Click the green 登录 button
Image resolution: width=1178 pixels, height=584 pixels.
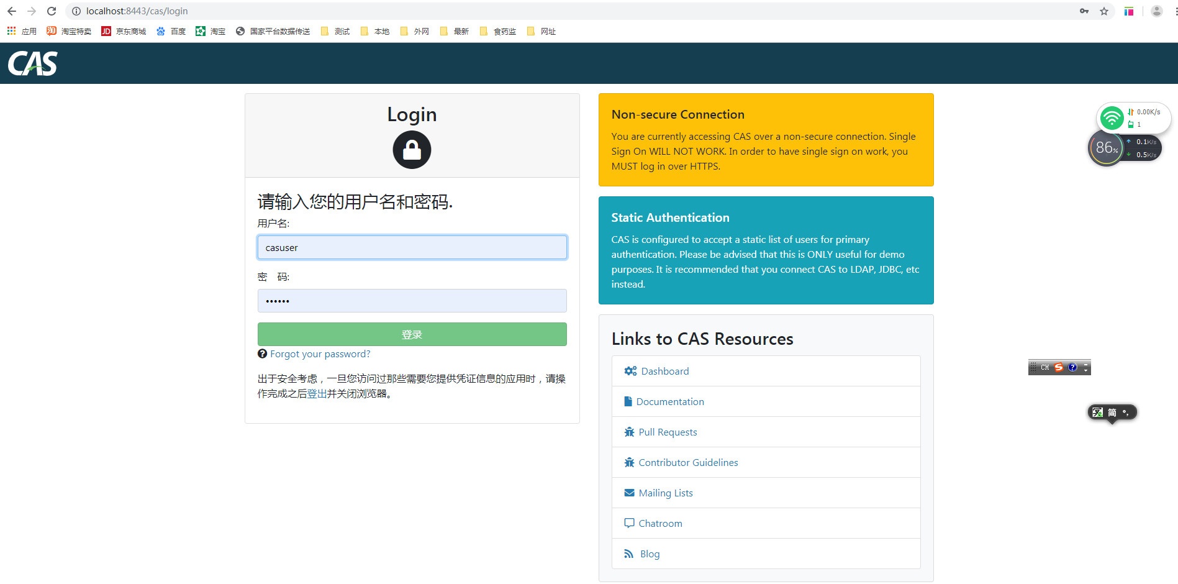(x=412, y=334)
